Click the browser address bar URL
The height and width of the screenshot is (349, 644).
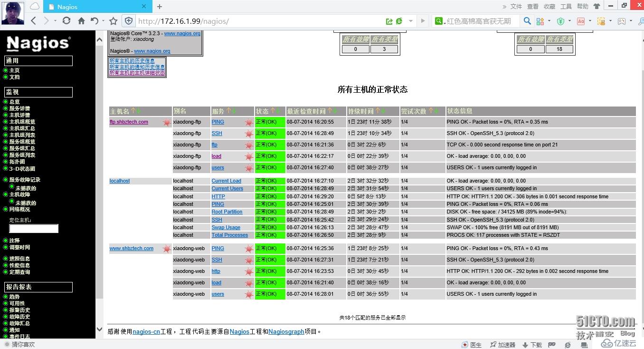[183, 21]
